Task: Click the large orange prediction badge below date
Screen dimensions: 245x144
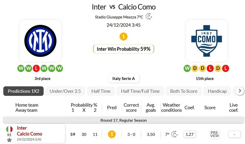Action: (124, 37)
